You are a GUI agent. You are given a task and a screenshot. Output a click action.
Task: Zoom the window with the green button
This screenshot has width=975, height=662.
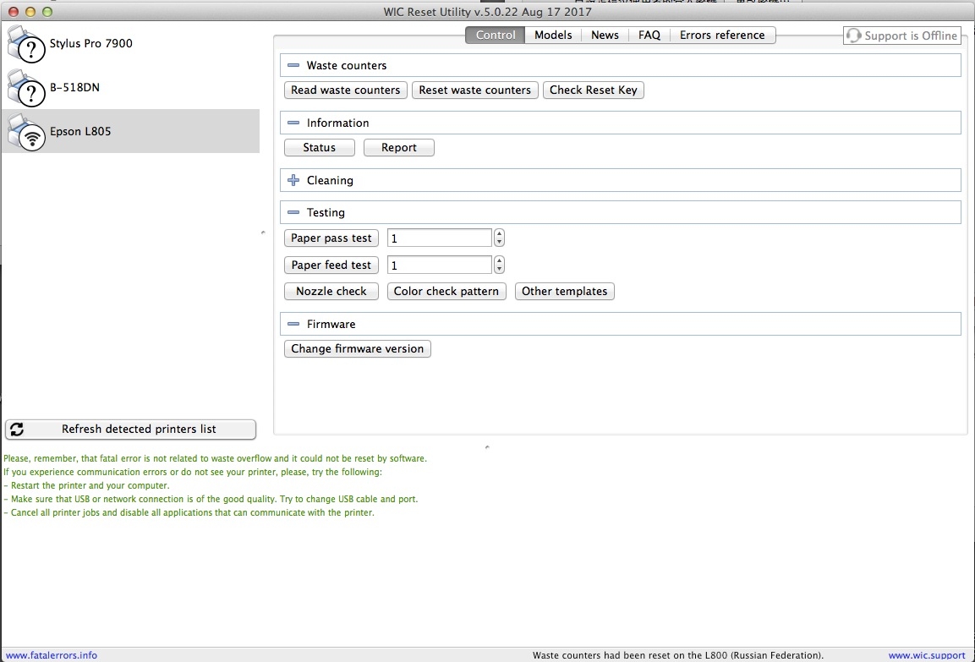coord(47,12)
